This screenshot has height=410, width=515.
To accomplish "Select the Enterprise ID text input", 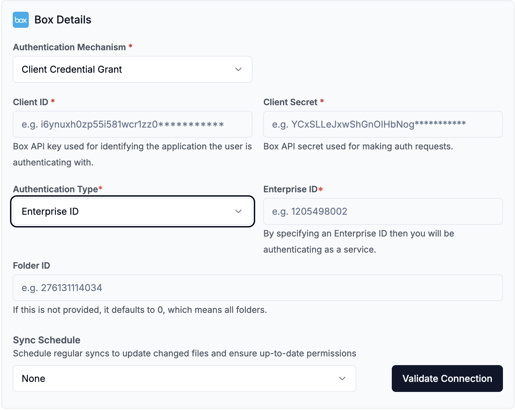I will 383,211.
